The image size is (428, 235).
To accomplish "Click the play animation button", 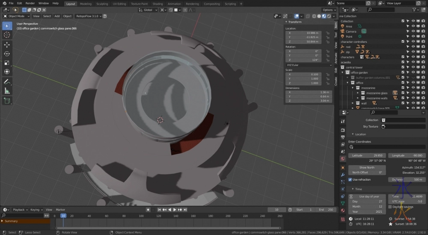I will coord(175,210).
